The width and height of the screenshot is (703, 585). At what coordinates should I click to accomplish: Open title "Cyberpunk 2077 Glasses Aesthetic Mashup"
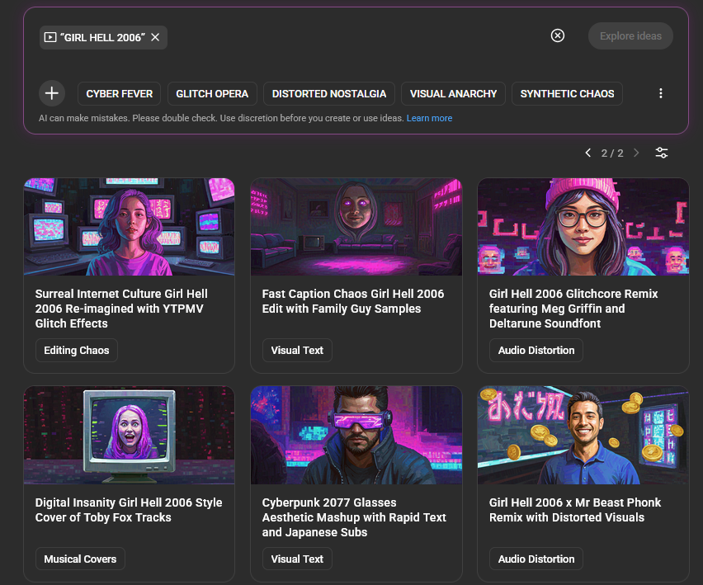[354, 517]
